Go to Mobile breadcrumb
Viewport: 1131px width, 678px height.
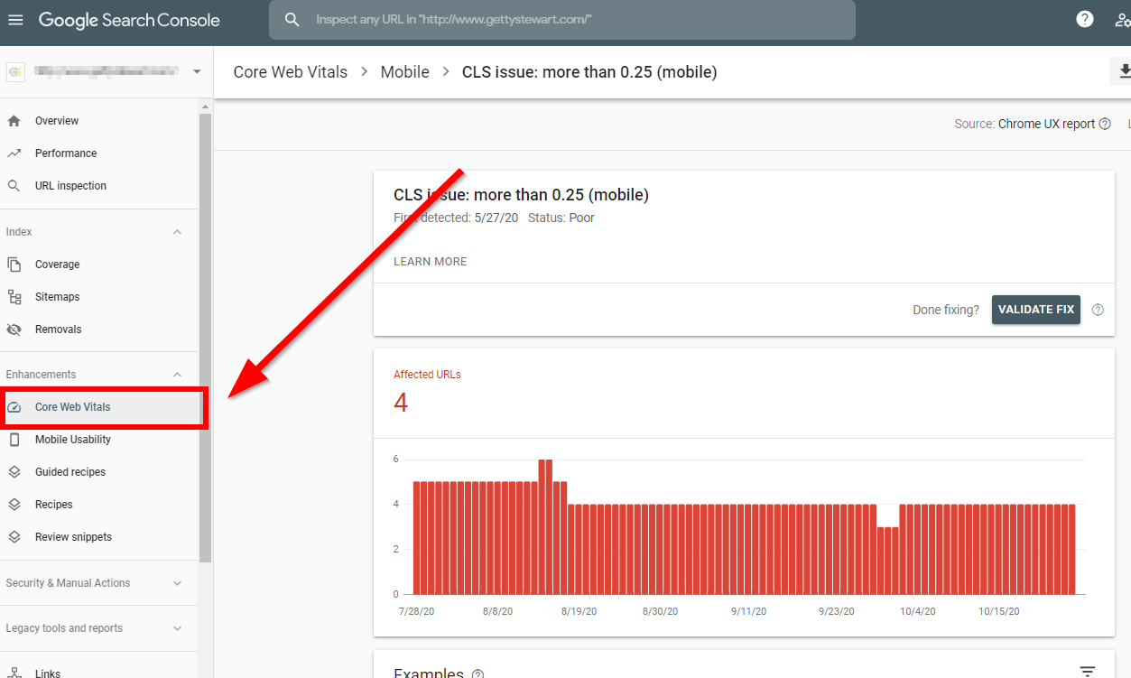click(404, 72)
